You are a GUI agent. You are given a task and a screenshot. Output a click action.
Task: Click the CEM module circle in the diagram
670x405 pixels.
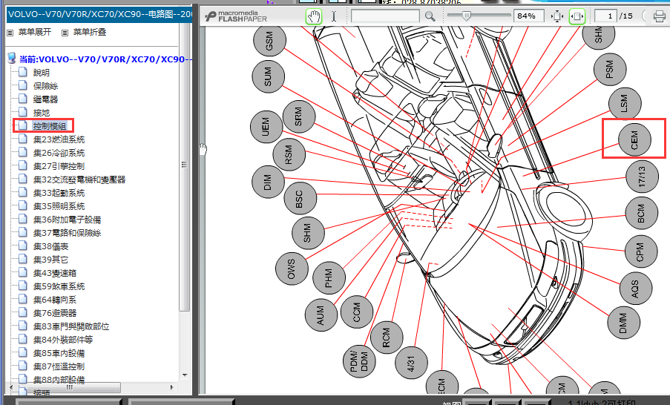tap(634, 139)
